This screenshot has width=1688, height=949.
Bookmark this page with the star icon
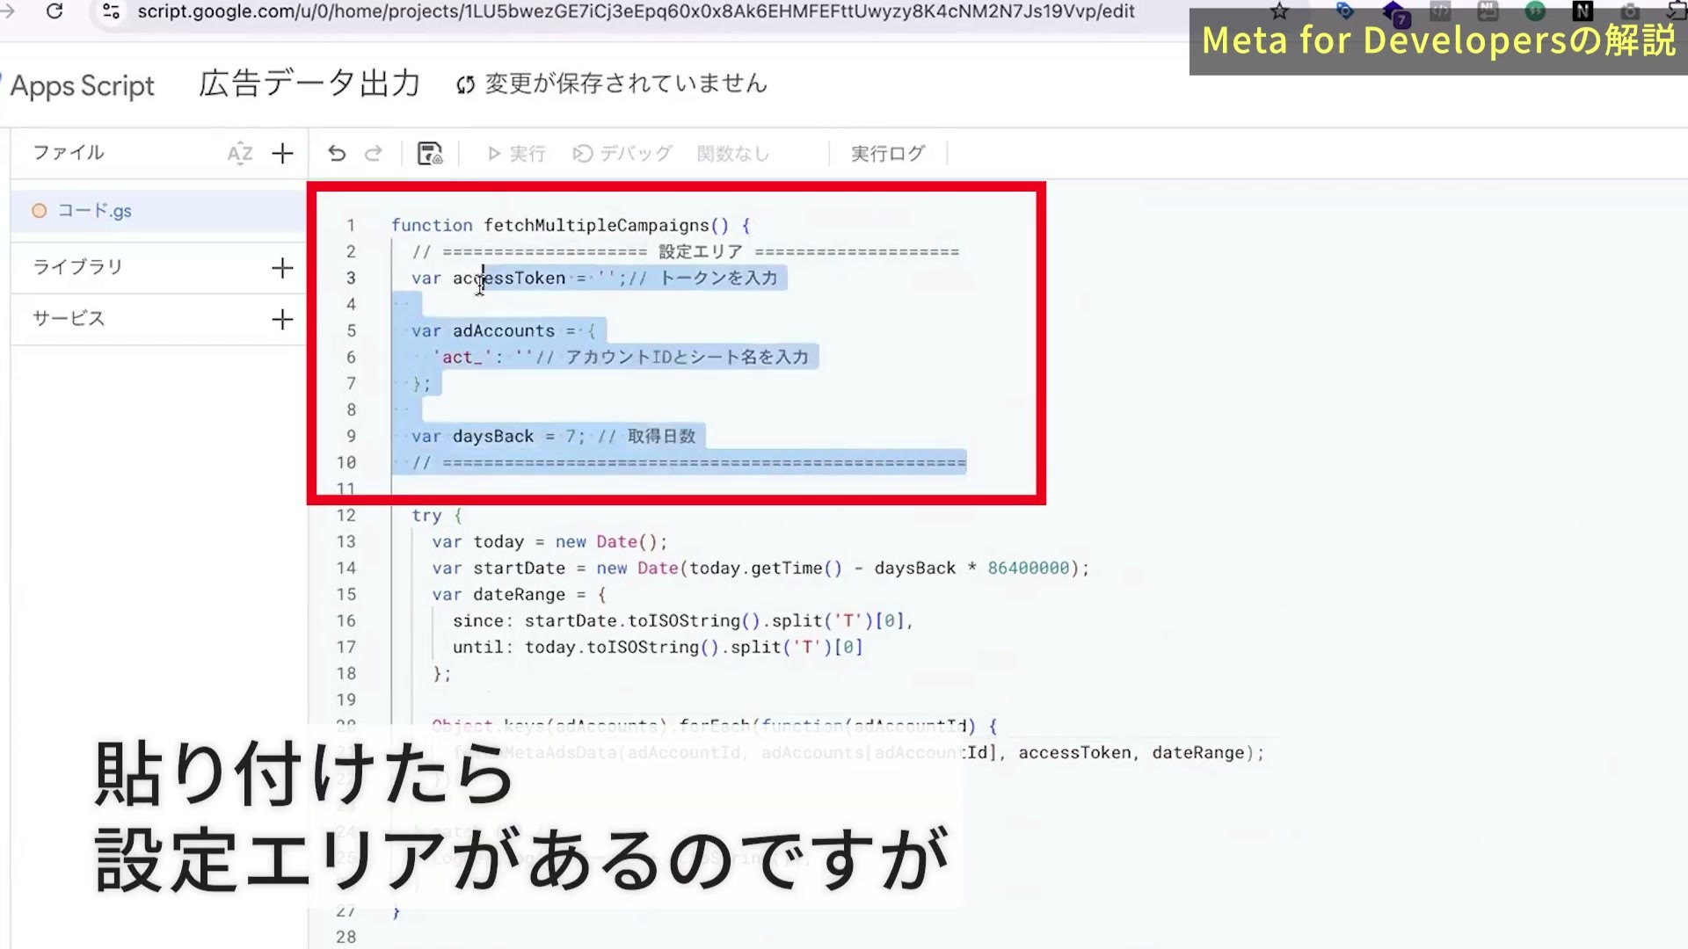click(x=1280, y=11)
